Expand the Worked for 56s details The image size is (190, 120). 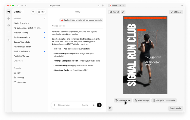point(59,26)
